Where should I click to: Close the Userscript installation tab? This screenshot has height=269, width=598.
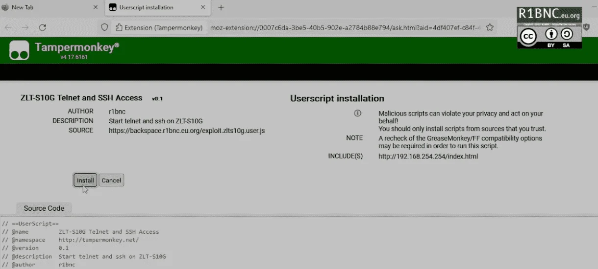pyautogui.click(x=202, y=7)
